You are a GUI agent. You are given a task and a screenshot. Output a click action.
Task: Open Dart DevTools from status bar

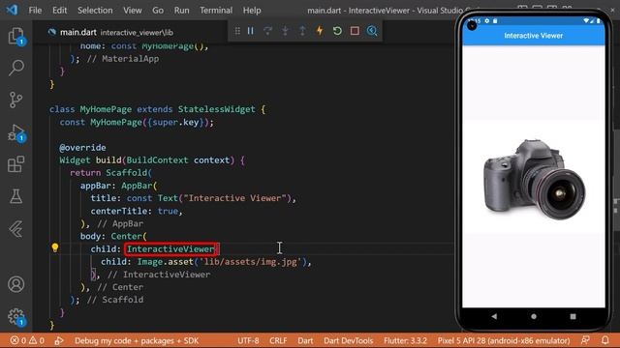349,340
